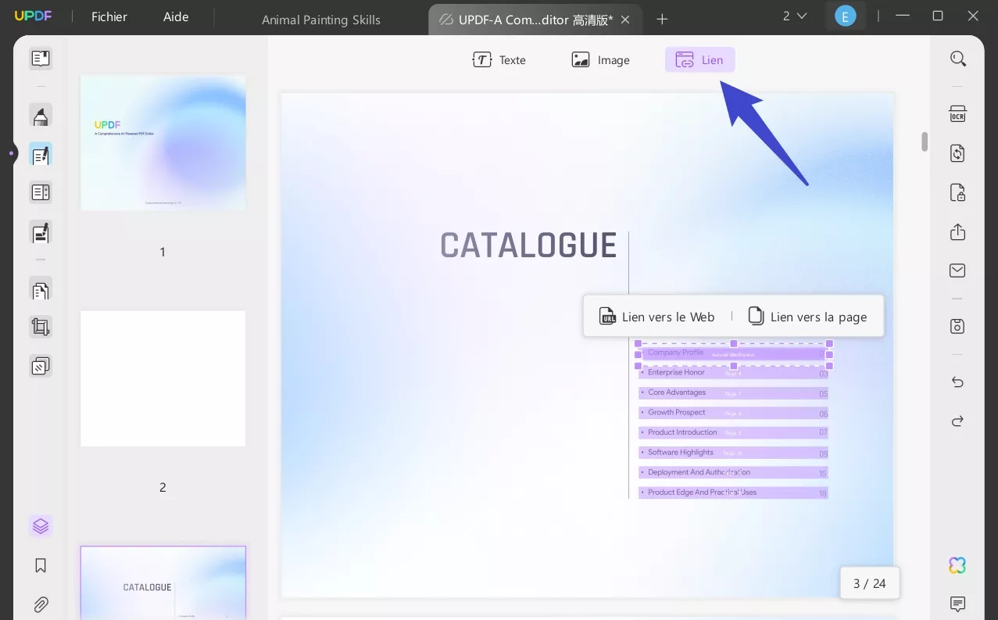The height and width of the screenshot is (620, 998).
Task: Expand the open tabs count dropdown
Action: [x=795, y=16]
